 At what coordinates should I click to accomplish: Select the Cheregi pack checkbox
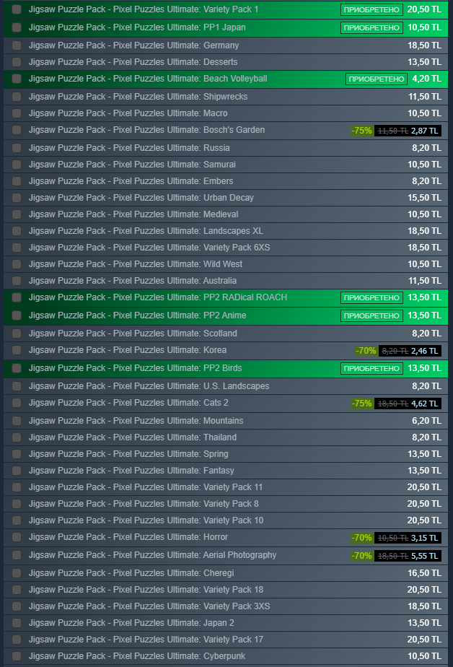(x=17, y=572)
